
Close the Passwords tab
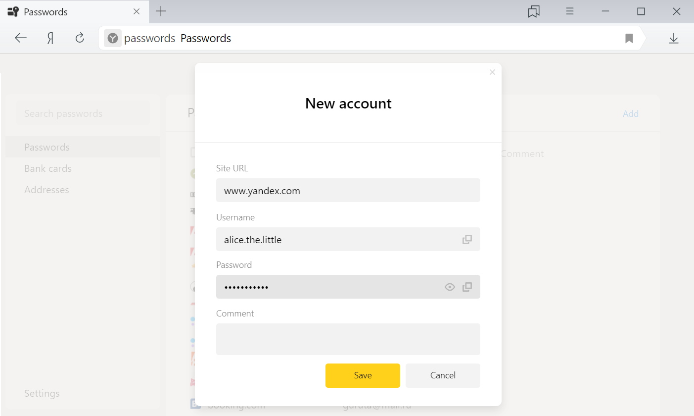[x=137, y=11]
